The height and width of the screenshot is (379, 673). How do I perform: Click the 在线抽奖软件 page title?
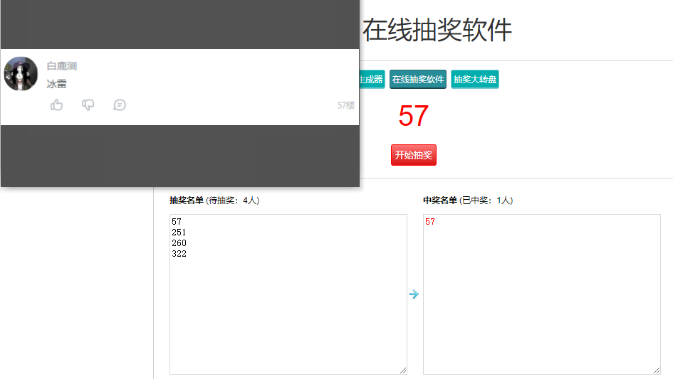tap(437, 30)
